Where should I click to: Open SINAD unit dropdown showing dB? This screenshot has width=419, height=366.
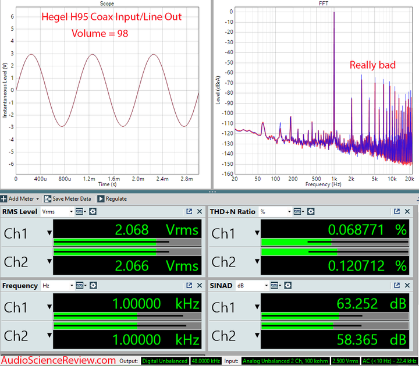252,286
